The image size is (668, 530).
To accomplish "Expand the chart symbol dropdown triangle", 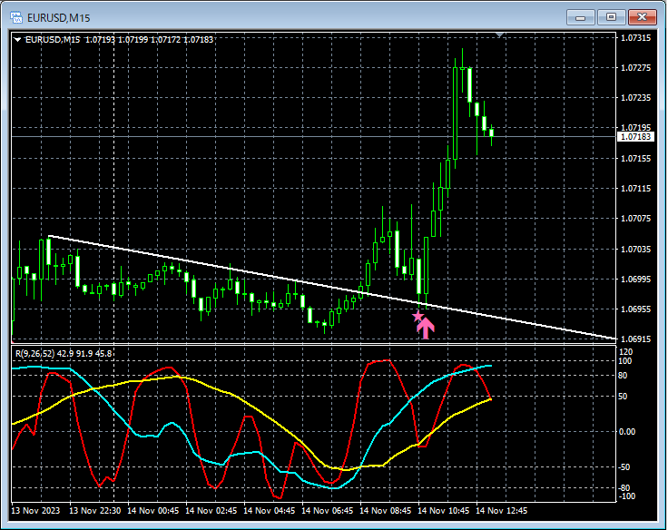I will click(18, 40).
